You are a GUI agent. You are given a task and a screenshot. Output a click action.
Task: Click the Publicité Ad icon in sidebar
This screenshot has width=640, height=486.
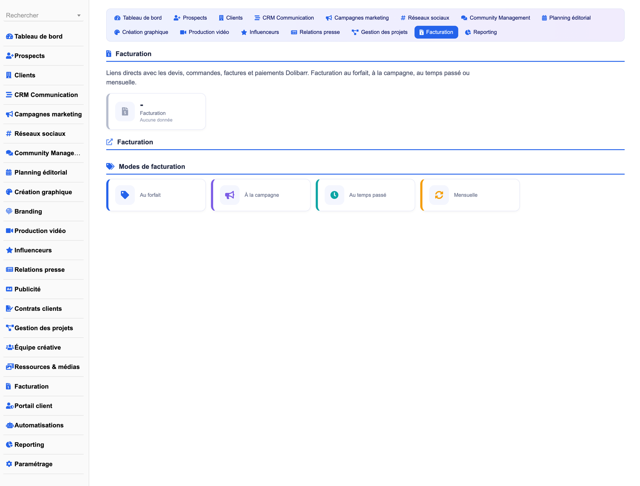point(9,289)
